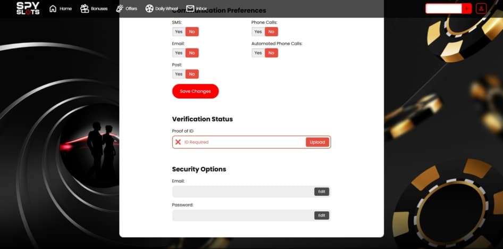Click the balance box in header
Viewport: 503px width, 249px height.
tap(443, 9)
